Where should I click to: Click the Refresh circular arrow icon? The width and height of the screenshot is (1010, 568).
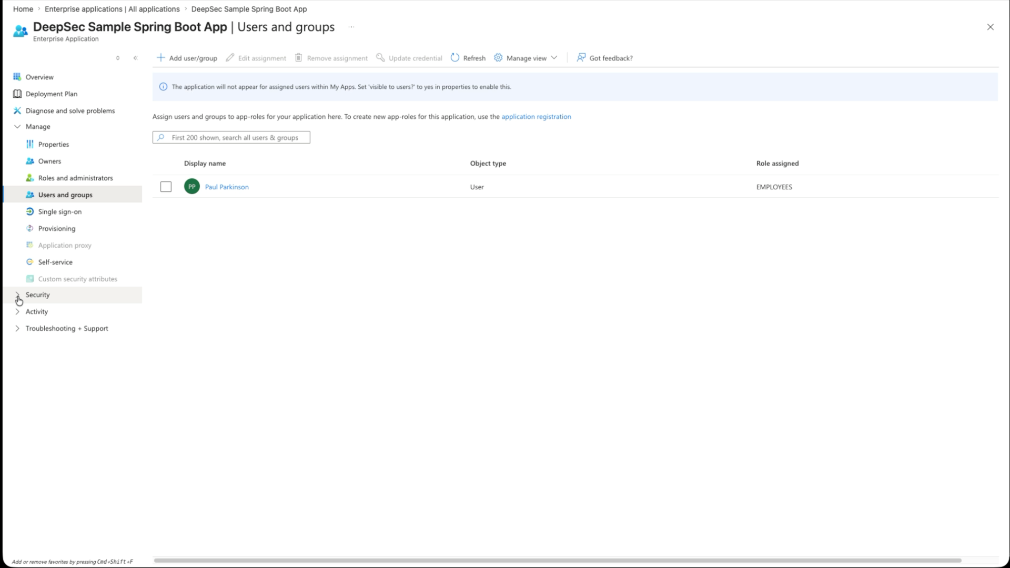coord(455,57)
